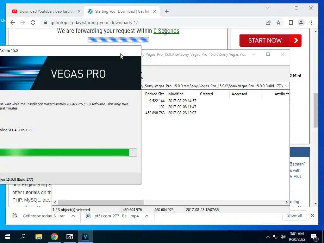Viewport: 324px width, 243px height.
Task: Click 7-Zip horizontal scrollbar right arrow
Action: pos(286,202)
